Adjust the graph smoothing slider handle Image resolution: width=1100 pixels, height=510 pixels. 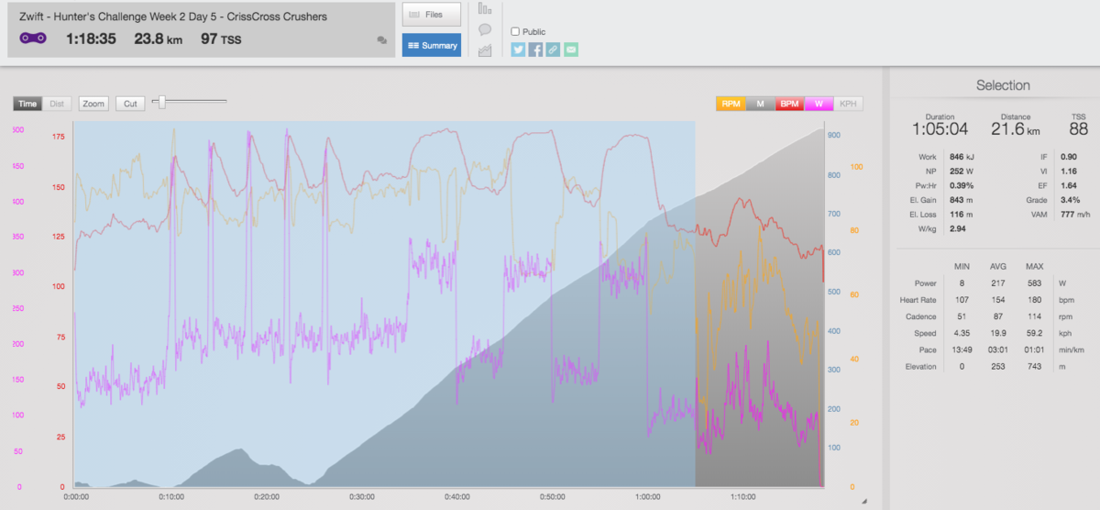(162, 102)
